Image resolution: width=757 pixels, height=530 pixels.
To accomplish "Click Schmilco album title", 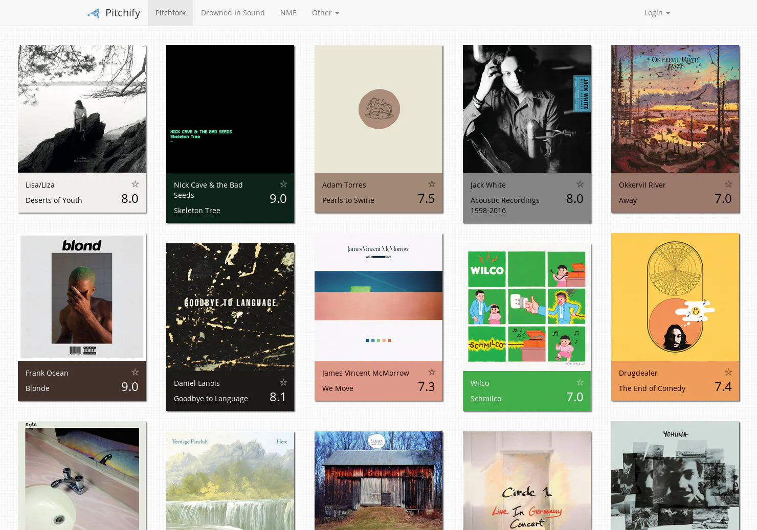I will point(486,399).
